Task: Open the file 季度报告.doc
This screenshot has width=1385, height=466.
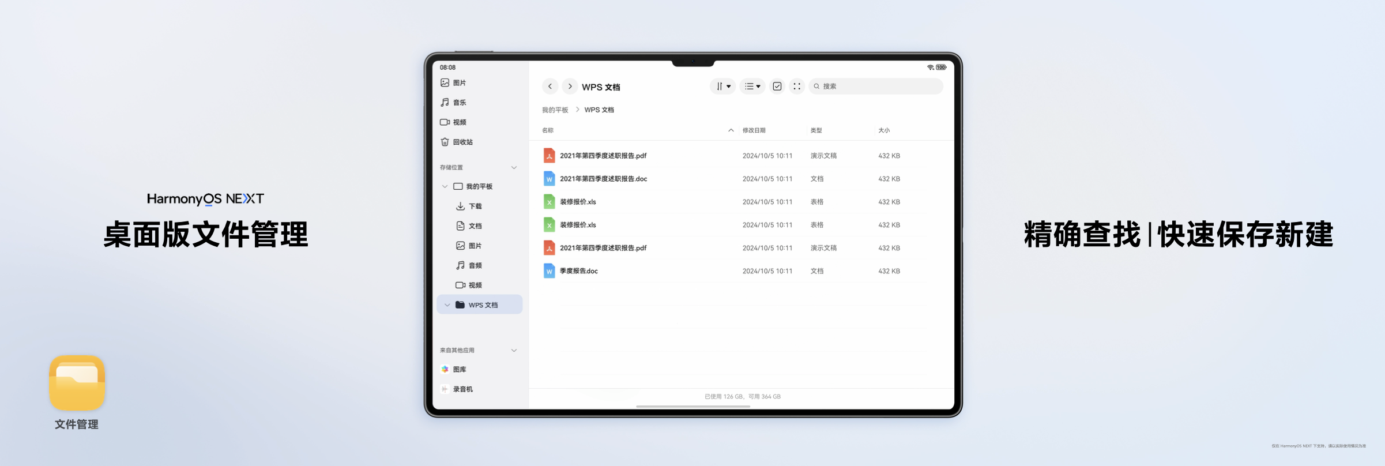Action: (578, 271)
